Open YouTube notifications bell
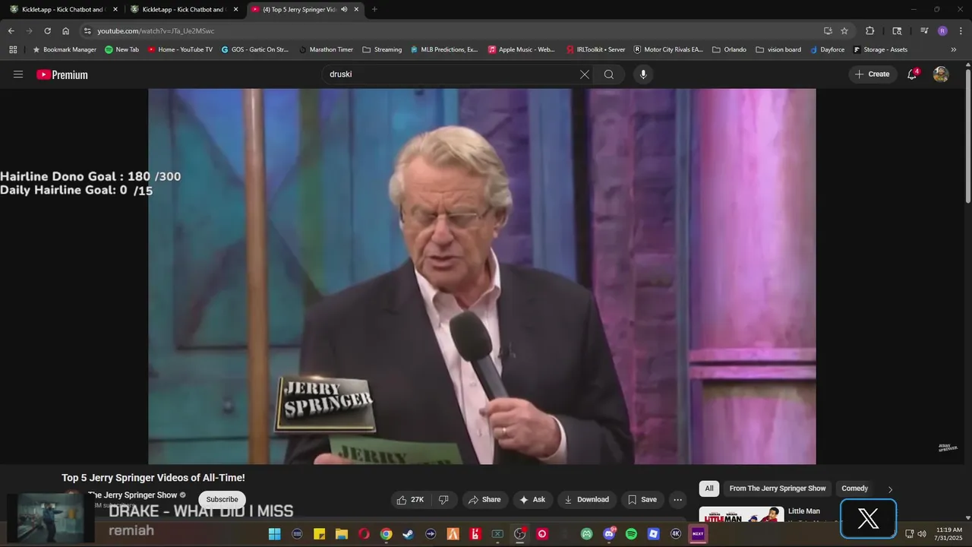Viewport: 972px width, 547px height. 912,74
